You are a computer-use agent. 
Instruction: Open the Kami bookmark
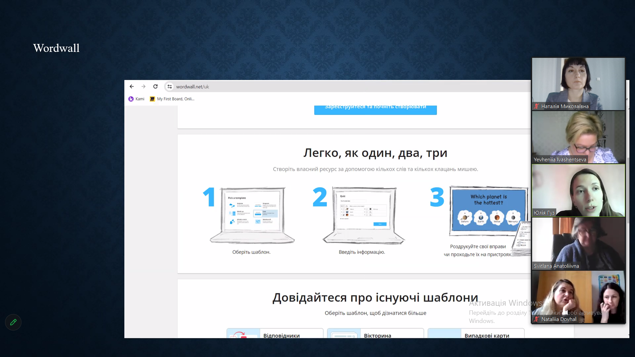click(x=136, y=99)
